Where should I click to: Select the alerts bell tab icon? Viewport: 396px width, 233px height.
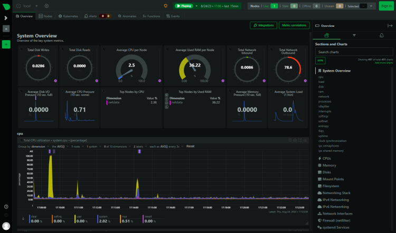tap(382, 35)
